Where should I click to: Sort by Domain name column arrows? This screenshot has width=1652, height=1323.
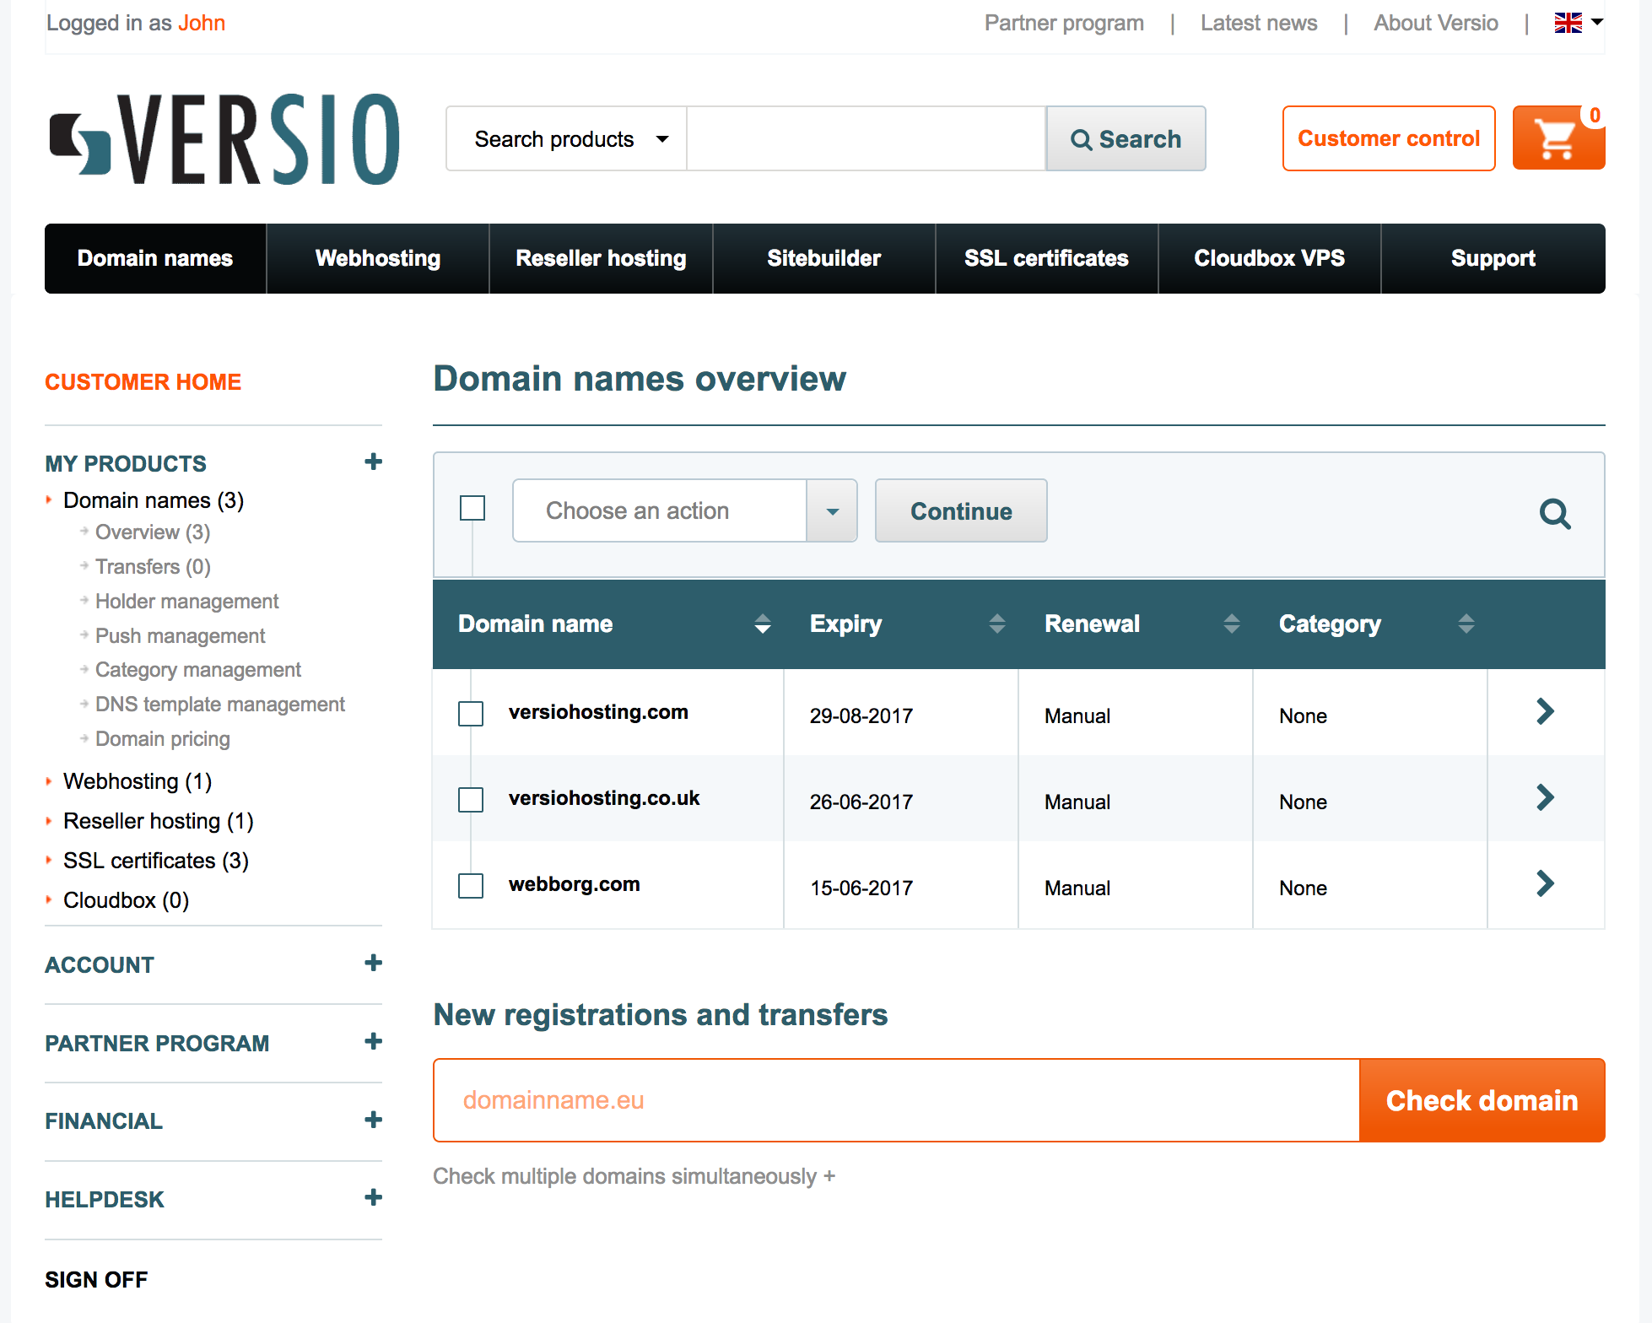click(x=763, y=624)
